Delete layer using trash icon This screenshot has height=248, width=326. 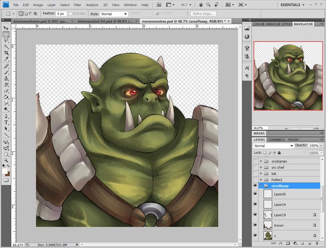click(316, 243)
